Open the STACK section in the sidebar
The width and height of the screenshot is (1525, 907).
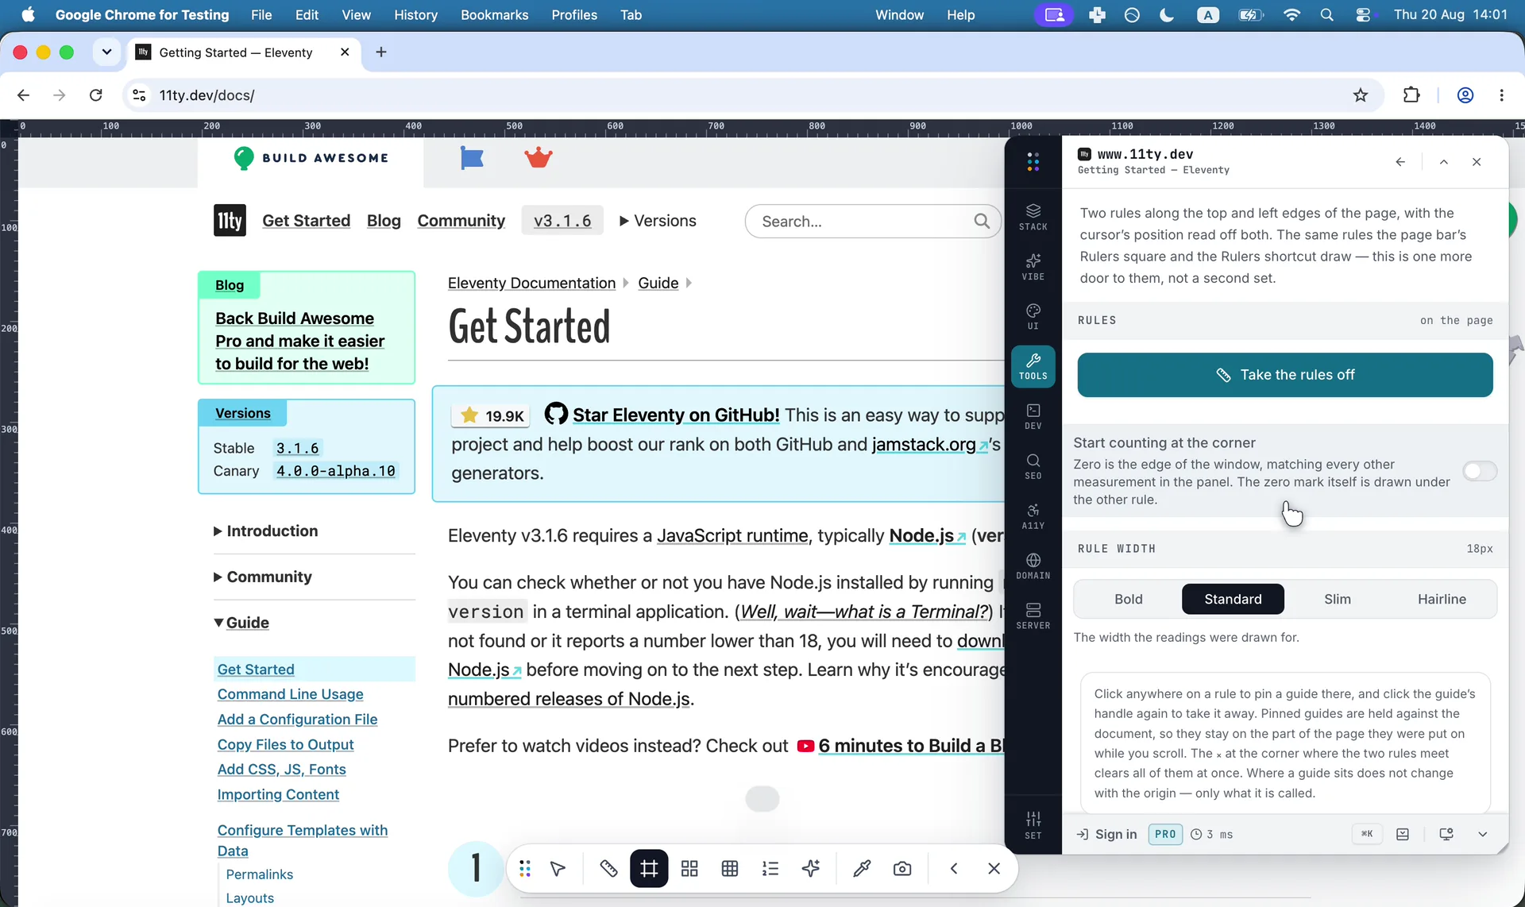click(1033, 217)
